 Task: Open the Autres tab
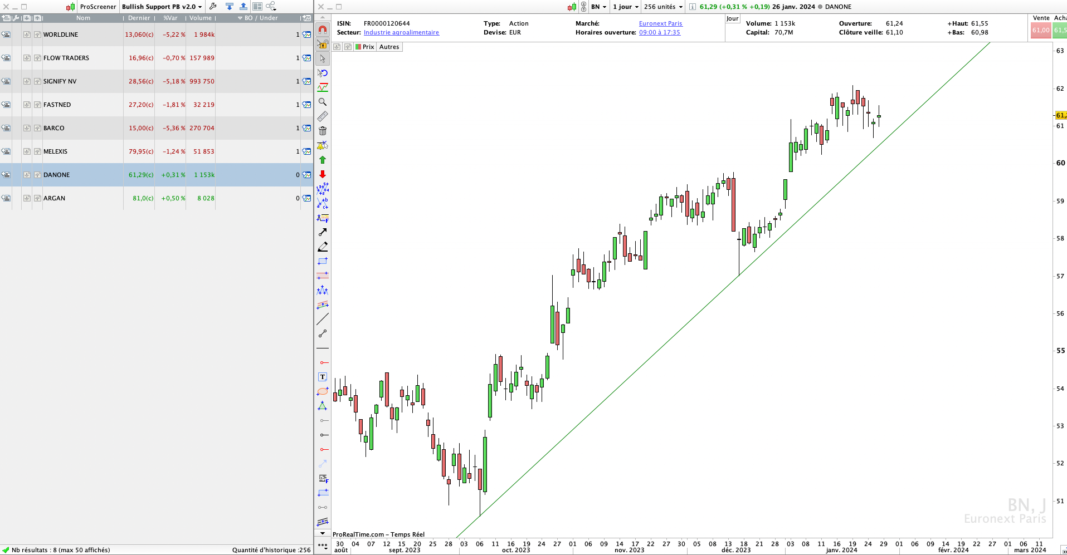tap(389, 47)
